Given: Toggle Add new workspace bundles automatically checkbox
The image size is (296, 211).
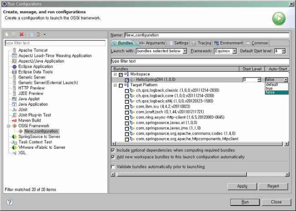Looking at the screenshot, I should pos(113,157).
